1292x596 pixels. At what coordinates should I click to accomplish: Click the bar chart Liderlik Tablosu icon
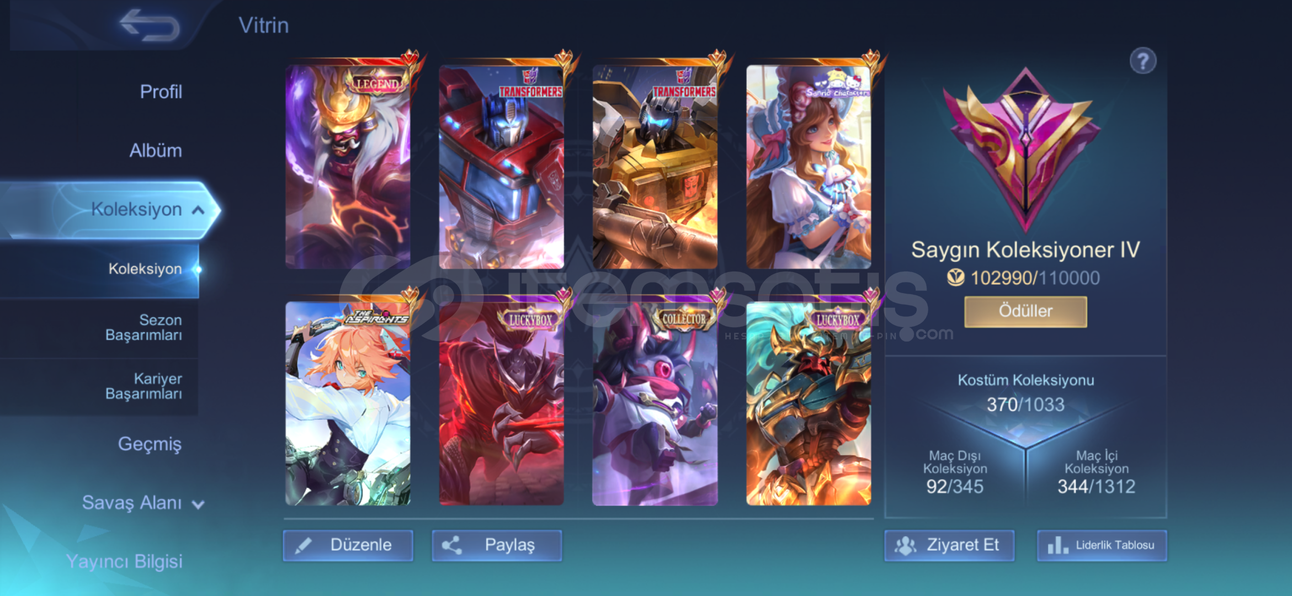point(1057,545)
